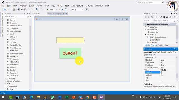The image size is (179, 100).
Task: Click the Open File toolbar icon
Action: click(18, 9)
